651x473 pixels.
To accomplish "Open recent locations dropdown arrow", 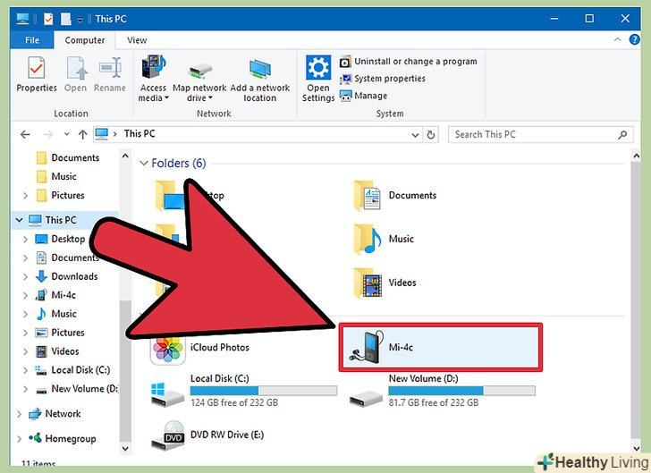I will [x=66, y=134].
